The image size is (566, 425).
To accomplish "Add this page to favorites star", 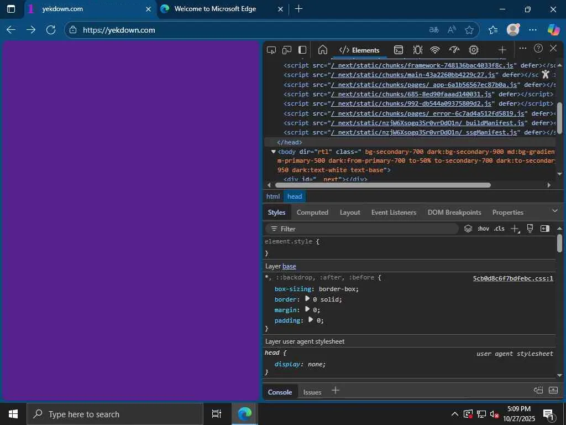I will pyautogui.click(x=469, y=30).
